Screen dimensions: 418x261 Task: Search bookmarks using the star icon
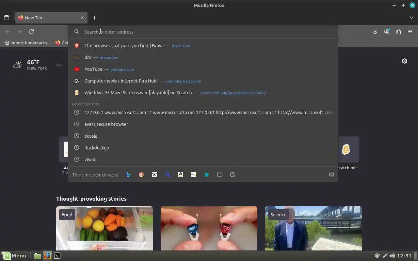click(x=207, y=175)
